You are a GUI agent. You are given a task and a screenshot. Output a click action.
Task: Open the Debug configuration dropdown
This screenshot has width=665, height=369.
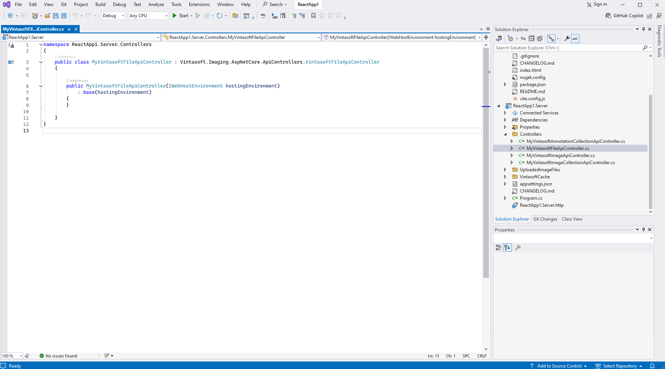(x=113, y=16)
